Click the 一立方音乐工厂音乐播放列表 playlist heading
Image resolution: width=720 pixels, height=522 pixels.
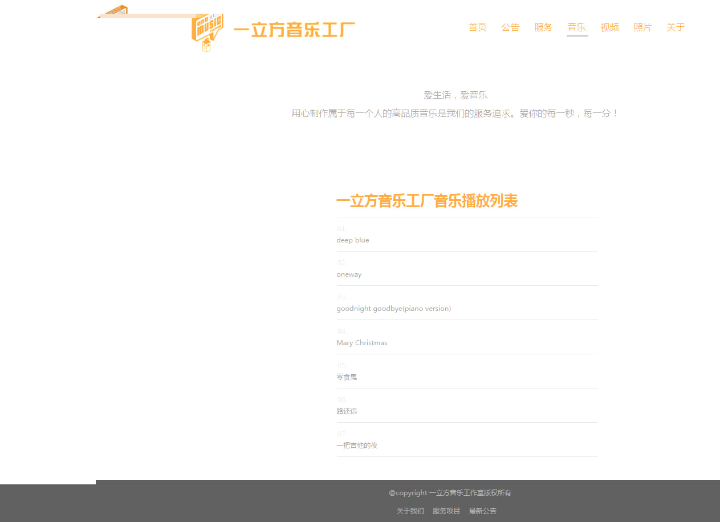pyautogui.click(x=427, y=201)
